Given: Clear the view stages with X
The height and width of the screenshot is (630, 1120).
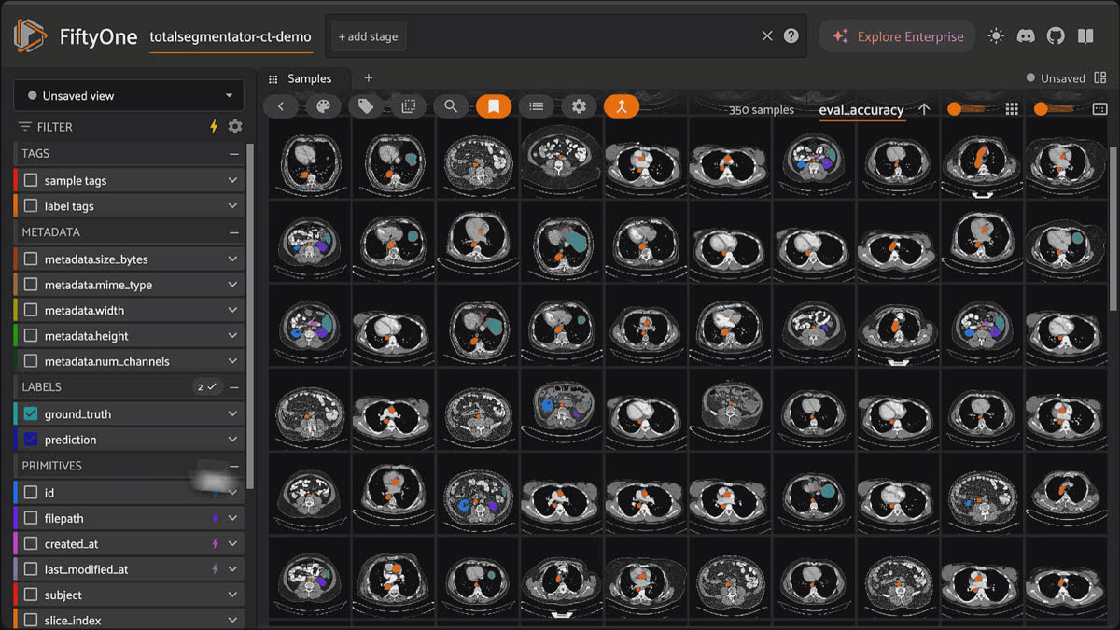Looking at the screenshot, I should pyautogui.click(x=767, y=36).
